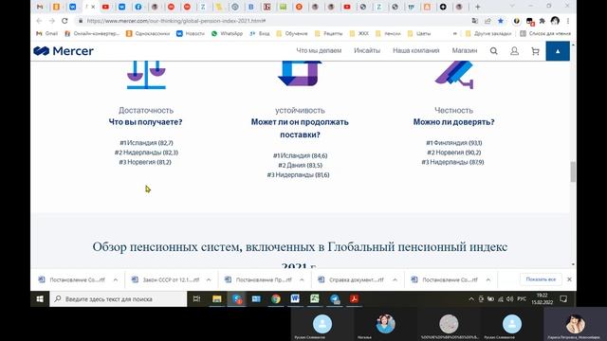The image size is (607, 341).
Task: Open the translate page icon in address bar
Action: click(474, 21)
